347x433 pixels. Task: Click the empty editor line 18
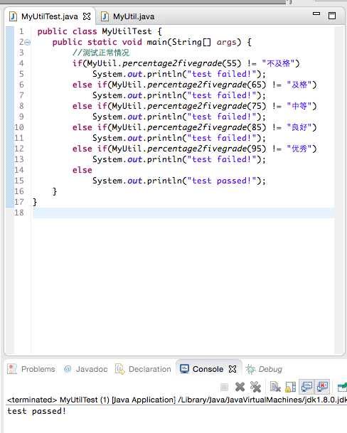click(183, 213)
